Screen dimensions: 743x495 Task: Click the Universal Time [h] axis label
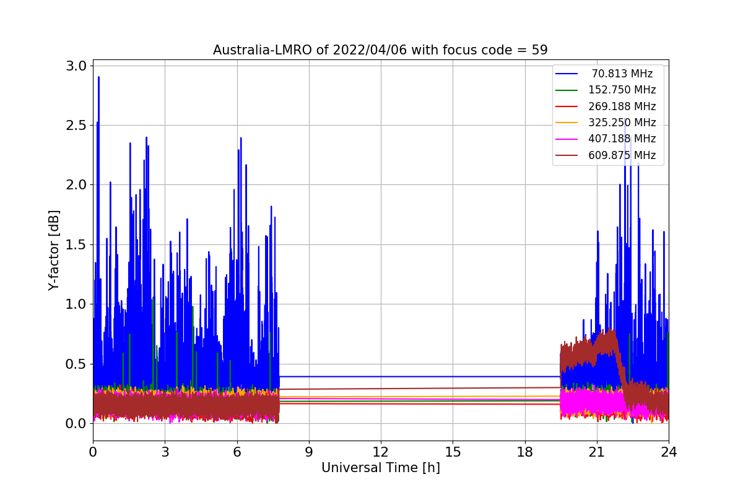380,468
